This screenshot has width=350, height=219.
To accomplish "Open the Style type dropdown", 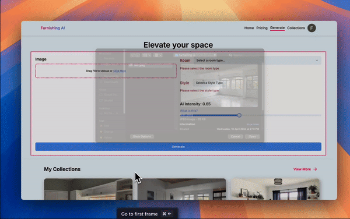I will tap(209, 83).
